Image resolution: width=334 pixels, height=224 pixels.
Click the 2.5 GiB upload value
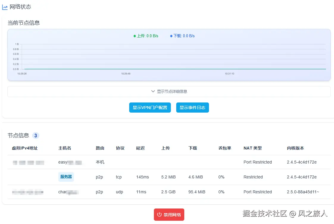pyautogui.click(x=168, y=192)
